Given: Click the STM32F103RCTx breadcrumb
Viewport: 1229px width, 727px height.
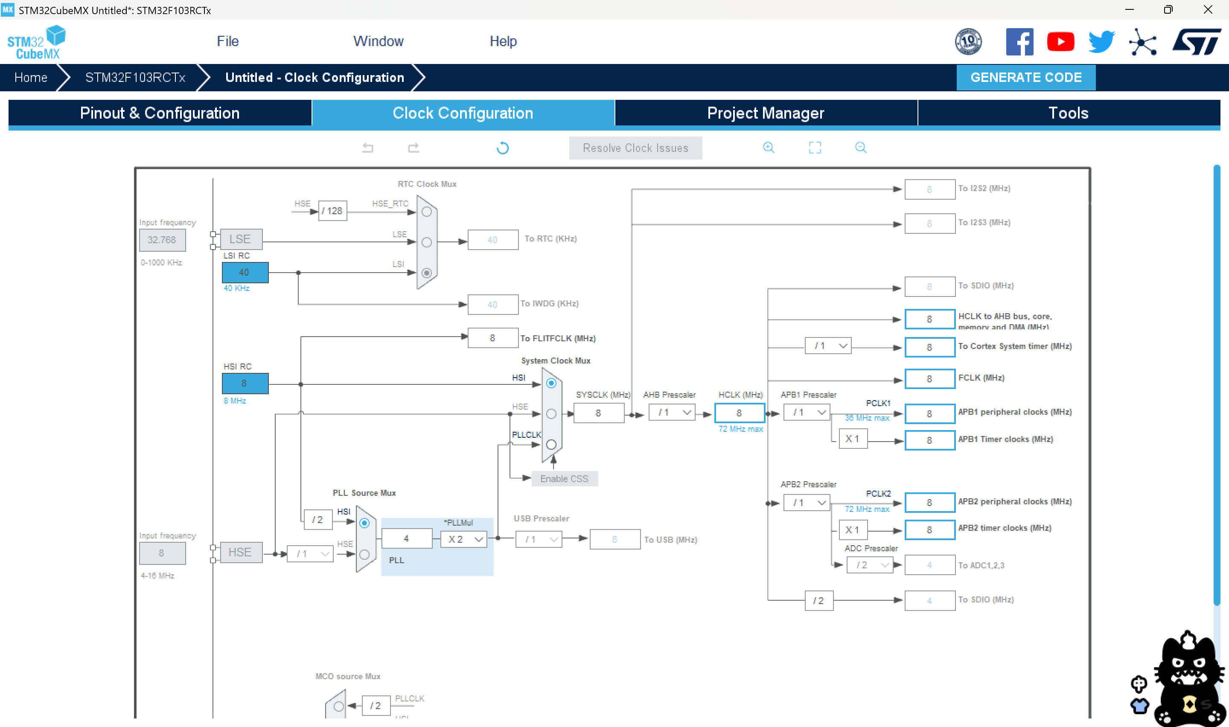Looking at the screenshot, I should [135, 77].
